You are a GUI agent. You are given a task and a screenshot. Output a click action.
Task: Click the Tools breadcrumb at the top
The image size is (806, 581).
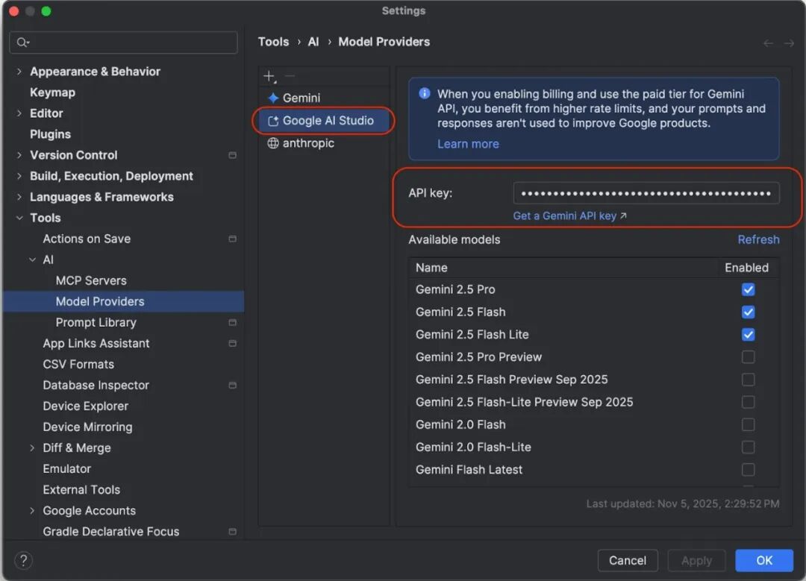click(273, 42)
